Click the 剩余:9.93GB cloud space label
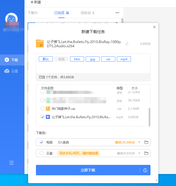The height and width of the screenshot is (186, 176). click(x=126, y=153)
